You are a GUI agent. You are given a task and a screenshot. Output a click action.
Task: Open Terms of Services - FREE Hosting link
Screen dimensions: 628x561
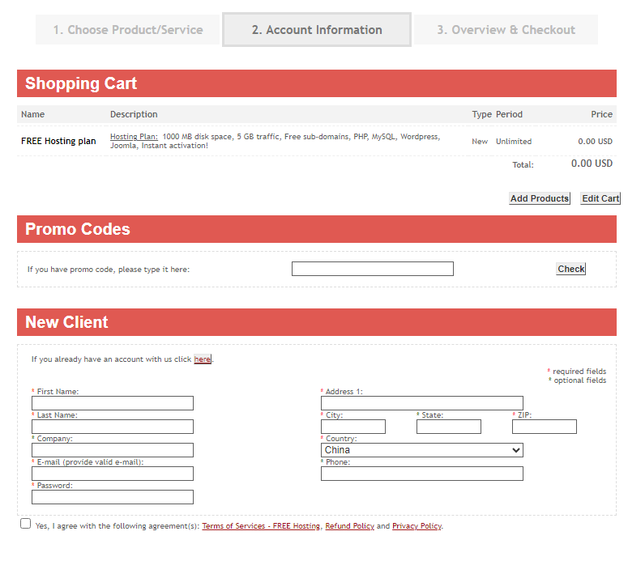261,526
